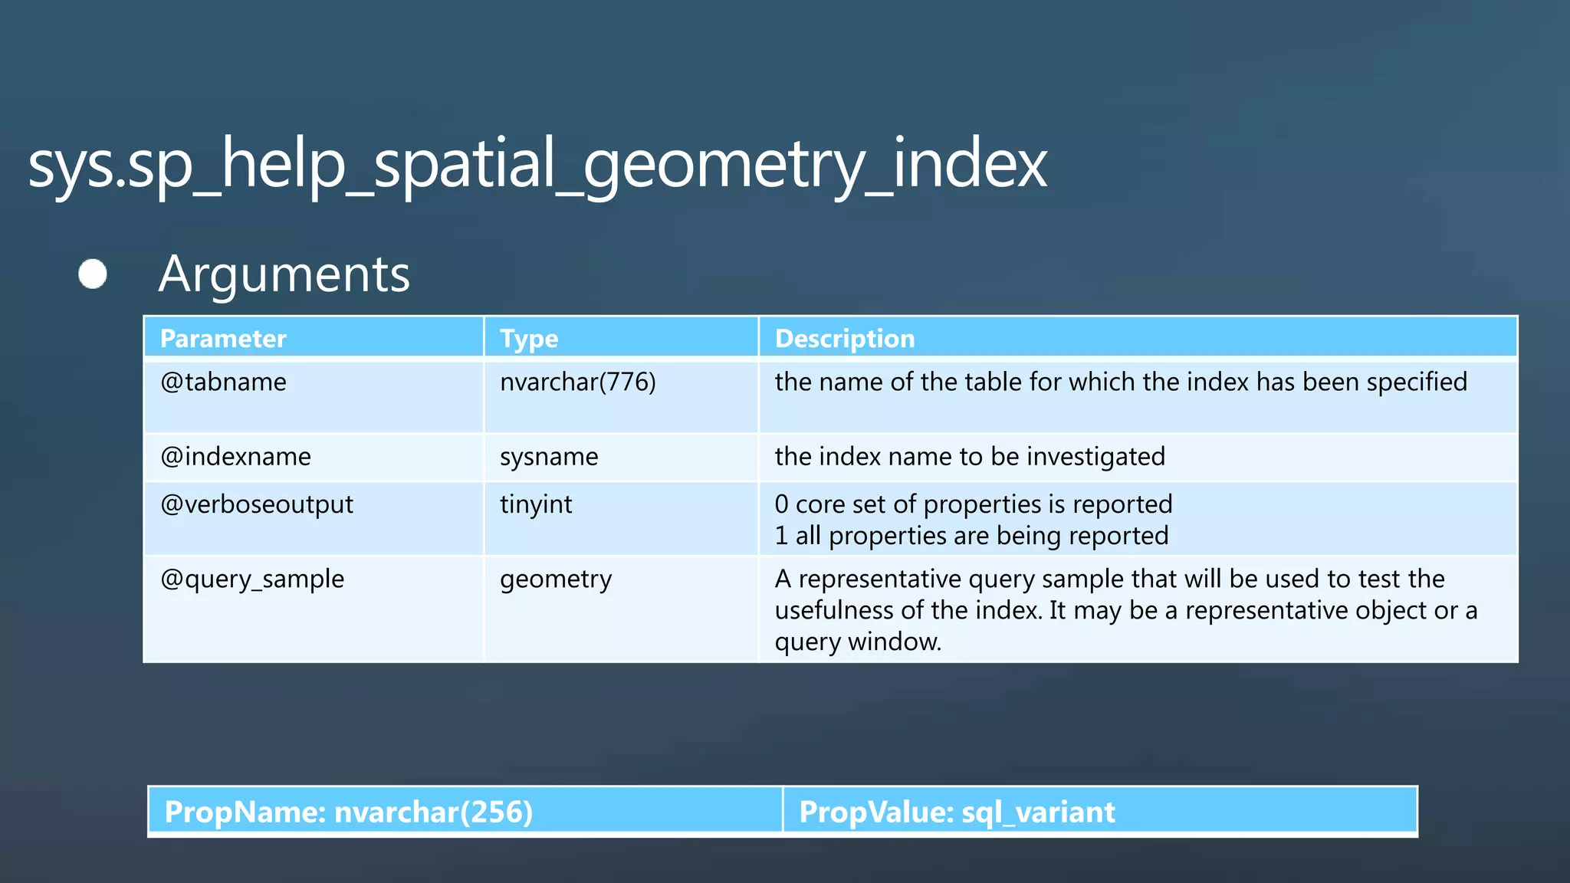Click the Parameter column header
This screenshot has height=883, width=1570.
pyautogui.click(x=223, y=339)
